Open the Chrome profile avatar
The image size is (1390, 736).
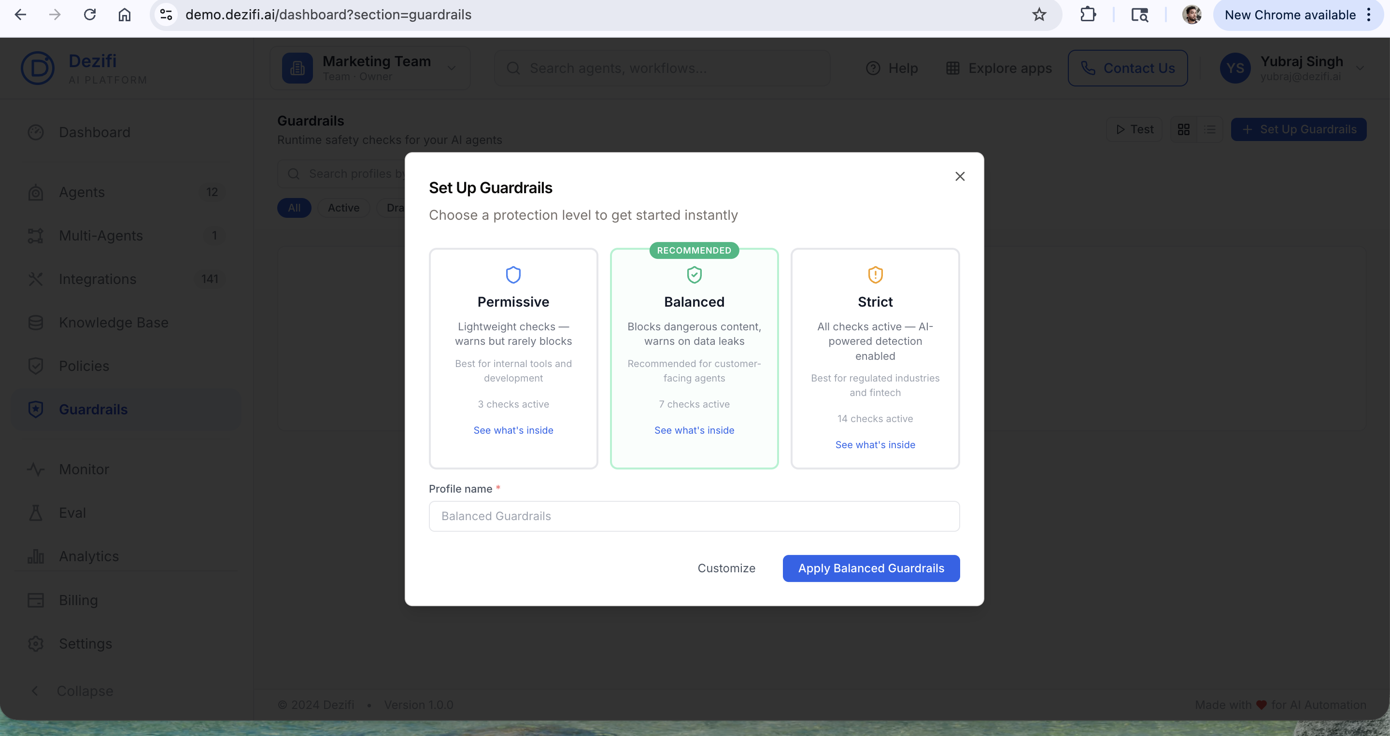coord(1191,14)
